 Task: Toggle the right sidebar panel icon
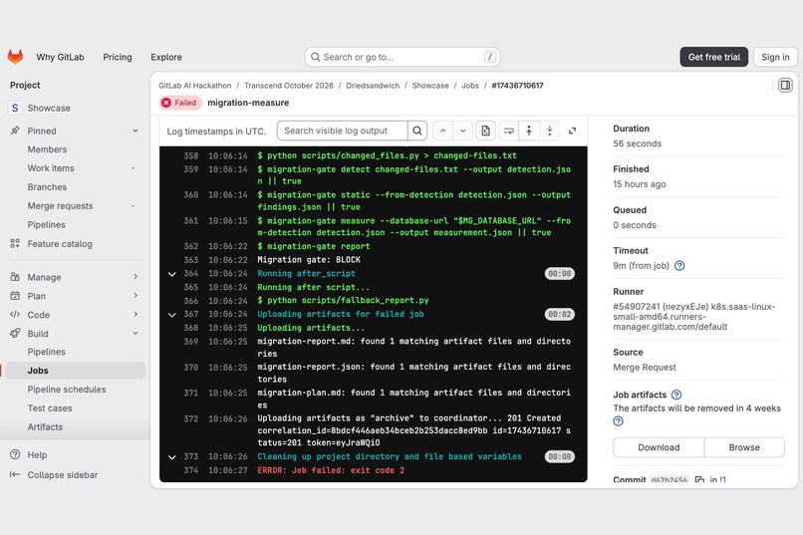(785, 85)
